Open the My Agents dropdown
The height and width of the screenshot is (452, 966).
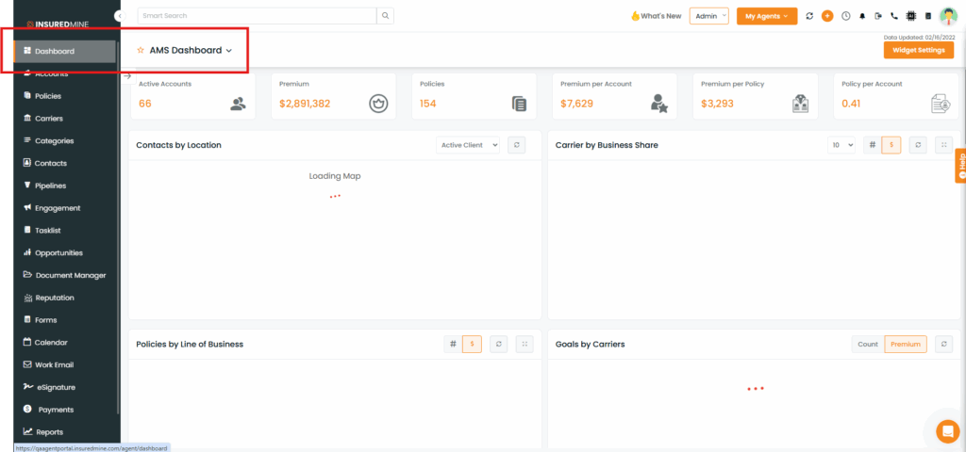(x=767, y=16)
